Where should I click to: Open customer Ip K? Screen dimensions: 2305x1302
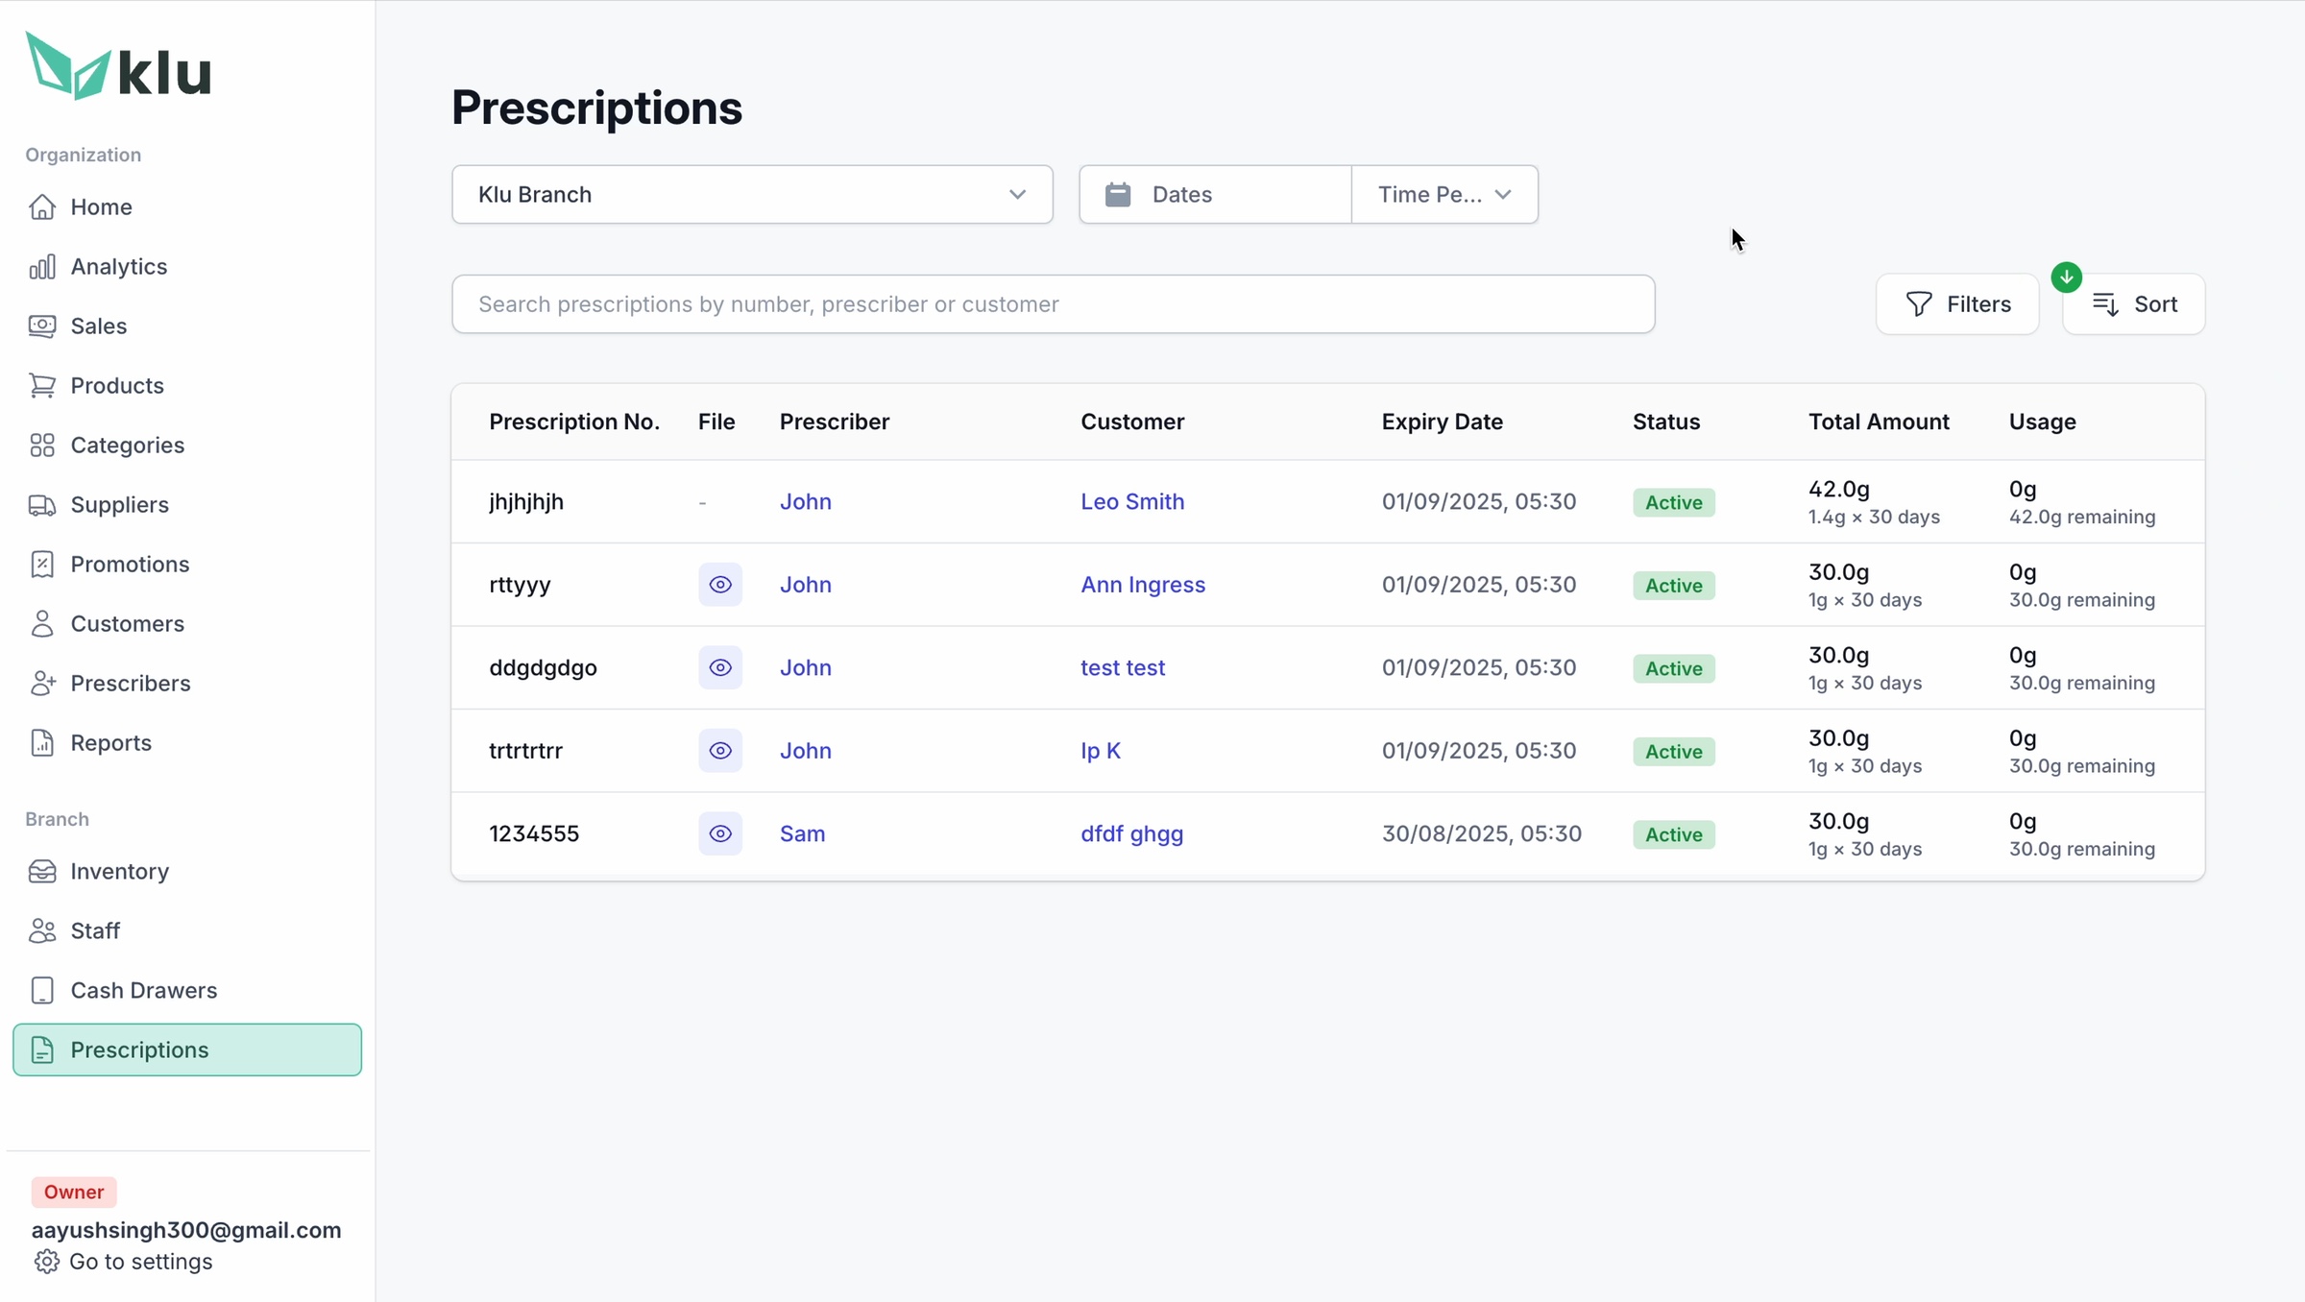click(x=1101, y=751)
